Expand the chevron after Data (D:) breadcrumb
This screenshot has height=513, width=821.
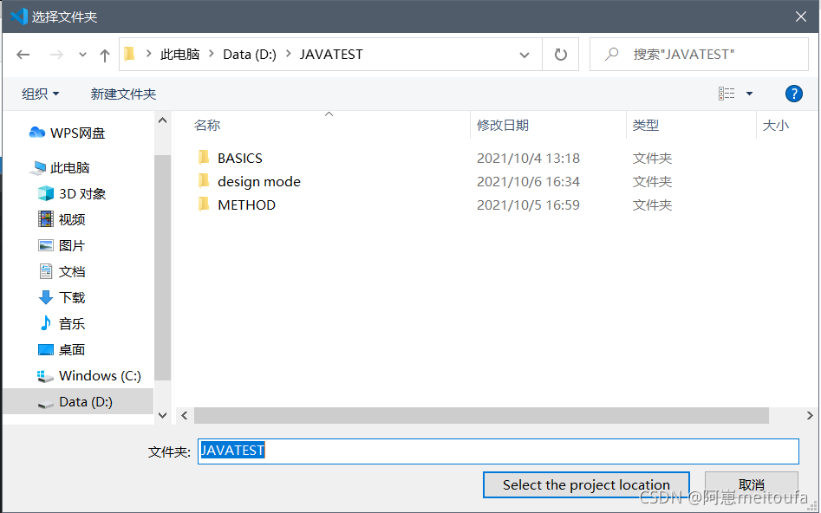click(x=289, y=54)
